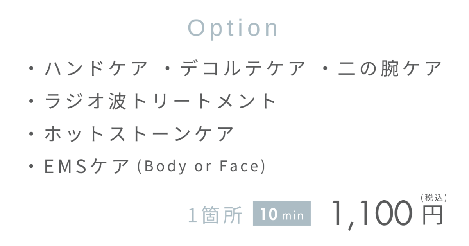Screen dimensions: 469x246
Task: Click the 円 currency symbol
Action: tap(433, 214)
